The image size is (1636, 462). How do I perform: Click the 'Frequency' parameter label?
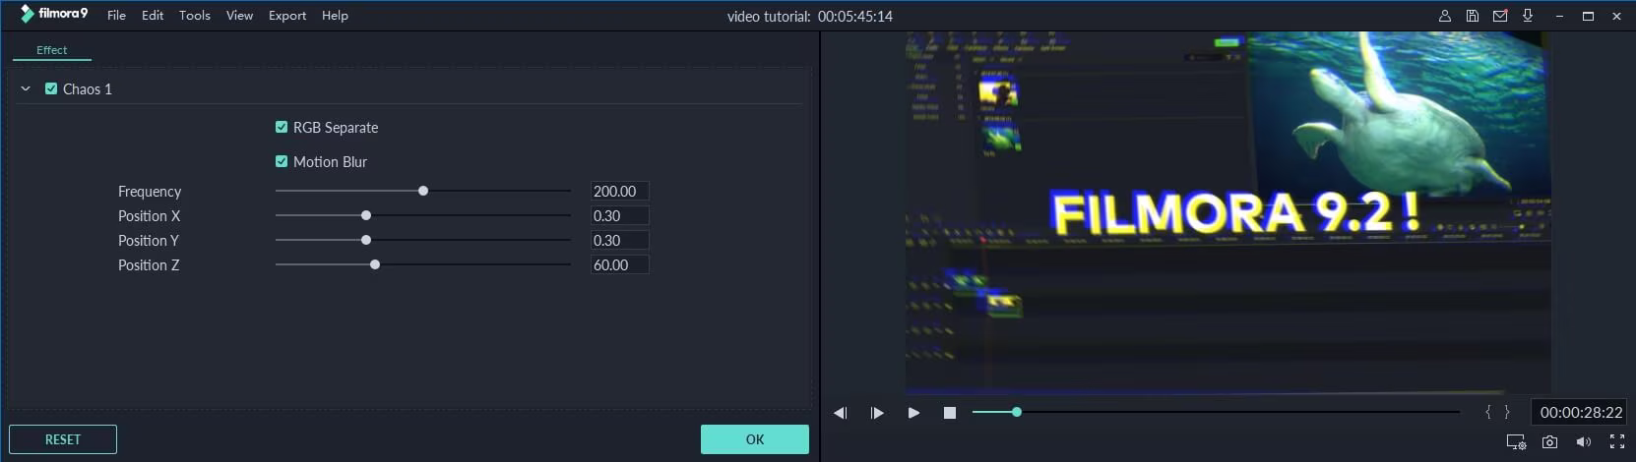150,192
